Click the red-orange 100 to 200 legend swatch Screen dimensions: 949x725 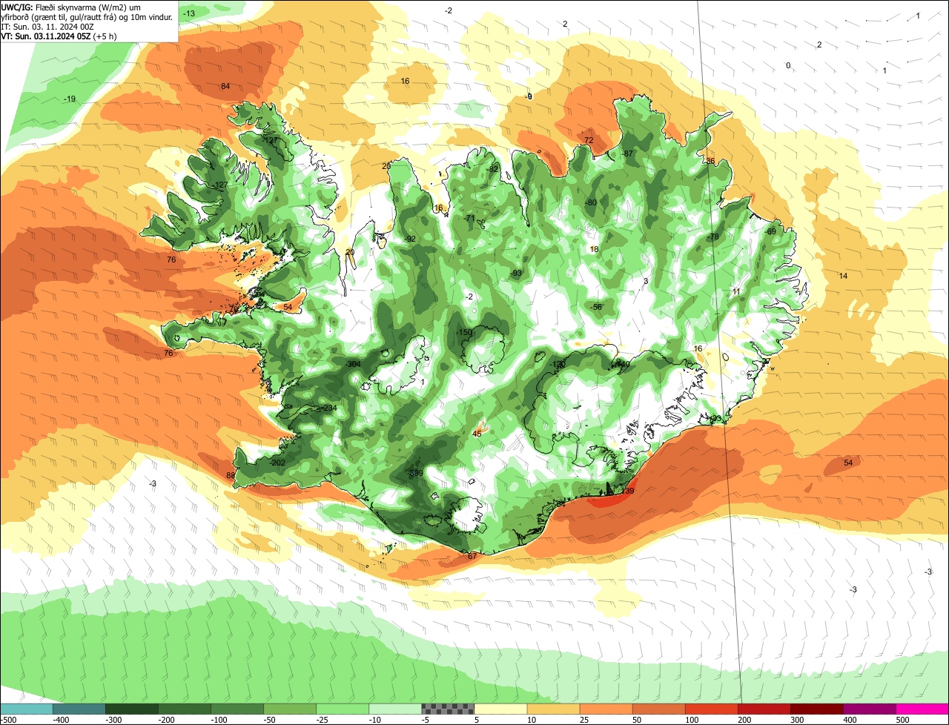(710, 709)
